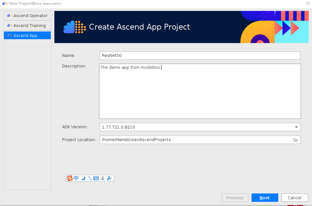Viewport: 312px width, 206px height.
Task: Toggle Chinese/English input mode icon
Action: pyautogui.click(x=76, y=178)
